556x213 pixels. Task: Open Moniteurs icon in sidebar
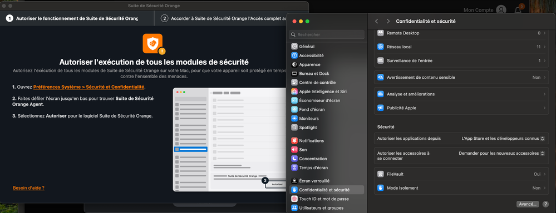pos(294,118)
